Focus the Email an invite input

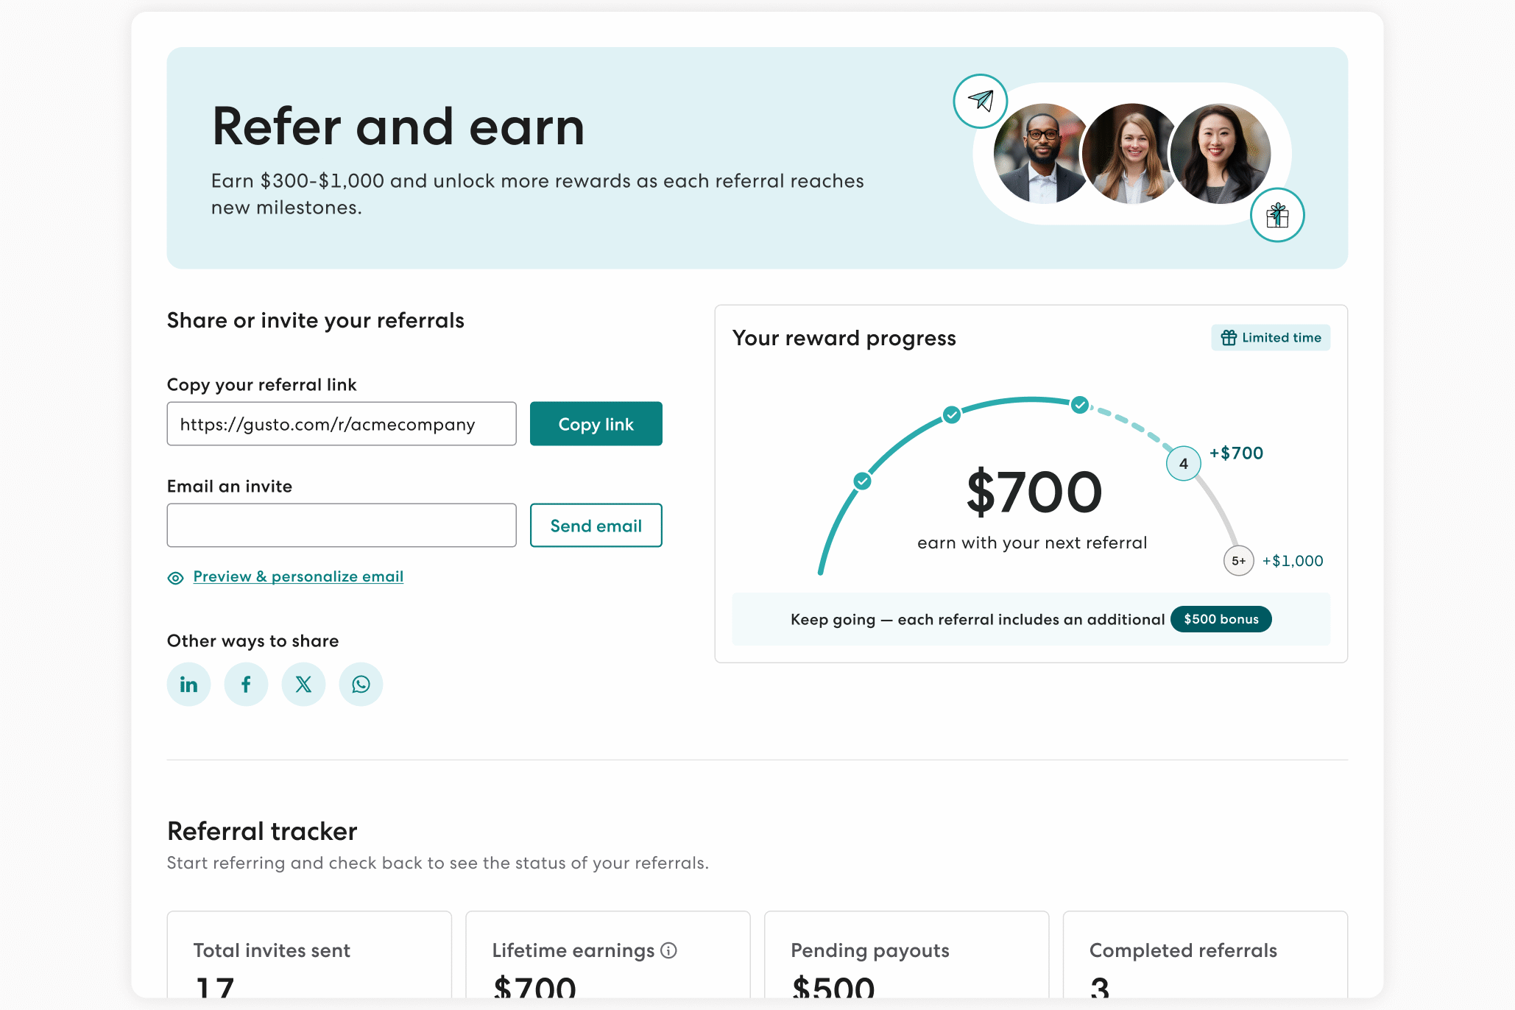342,526
